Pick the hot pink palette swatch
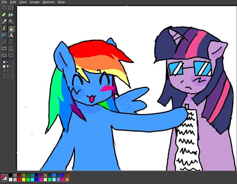Viewport: 237px width, 184px height. coord(63,179)
